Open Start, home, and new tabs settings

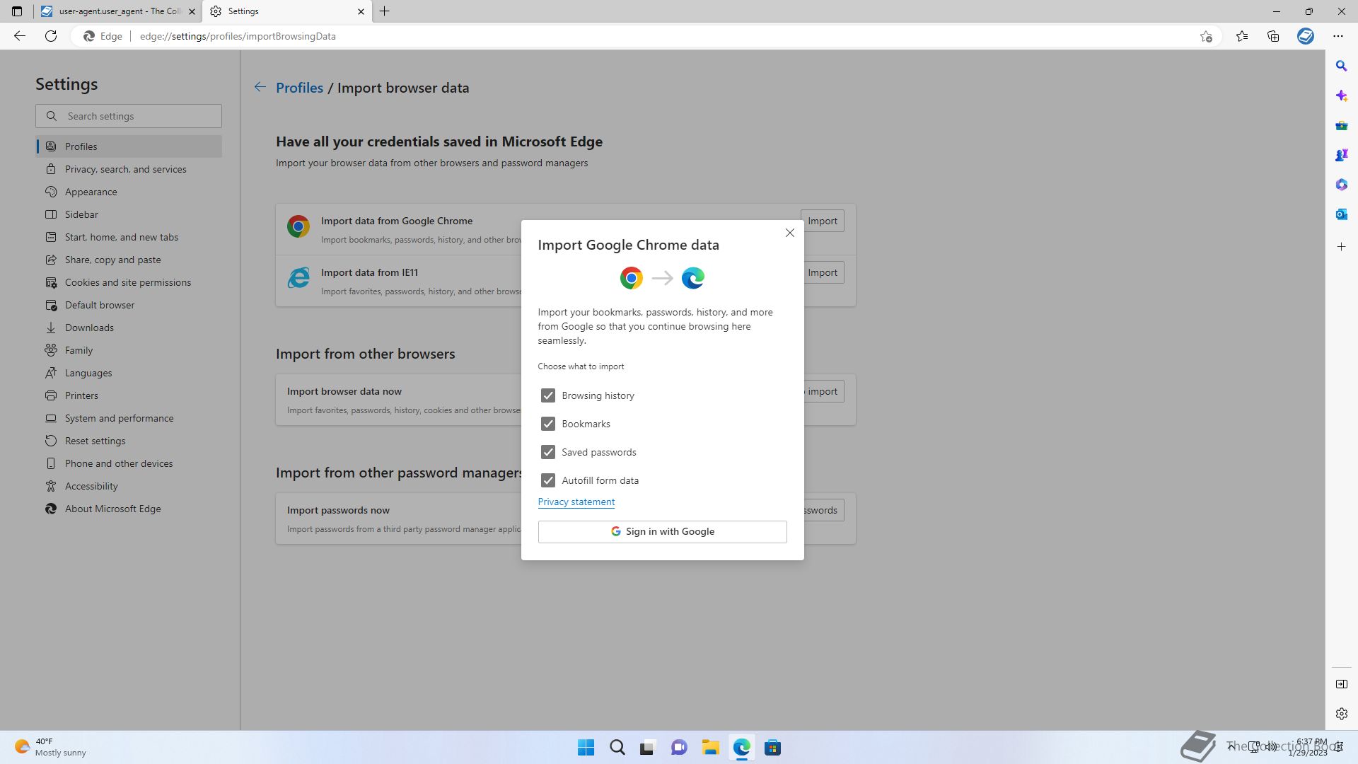pos(129,237)
